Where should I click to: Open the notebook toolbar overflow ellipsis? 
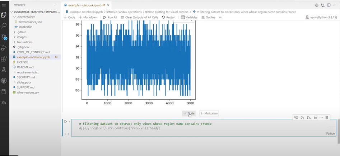click(x=221, y=17)
